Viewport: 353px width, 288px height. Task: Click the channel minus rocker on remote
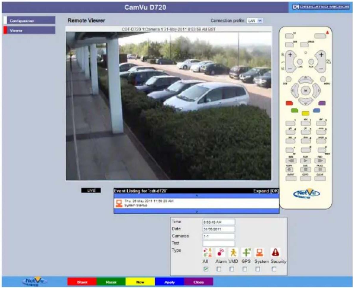(321, 68)
